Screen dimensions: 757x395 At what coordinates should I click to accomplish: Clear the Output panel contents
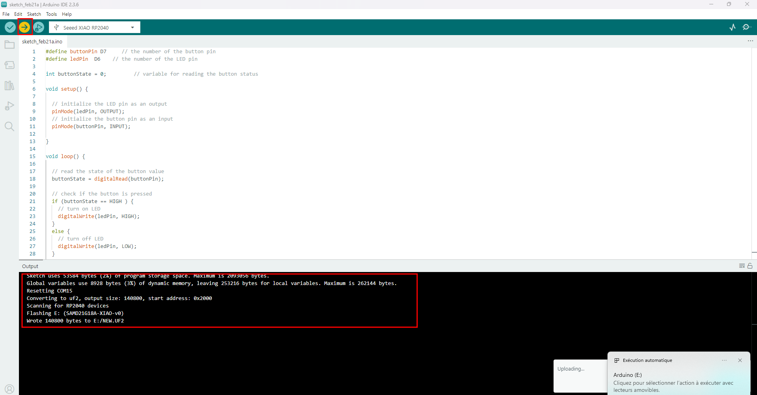tap(742, 266)
